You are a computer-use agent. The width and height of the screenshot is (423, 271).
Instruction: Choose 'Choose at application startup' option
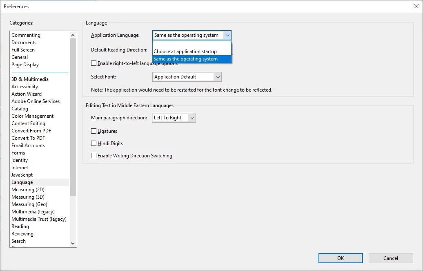click(x=192, y=52)
